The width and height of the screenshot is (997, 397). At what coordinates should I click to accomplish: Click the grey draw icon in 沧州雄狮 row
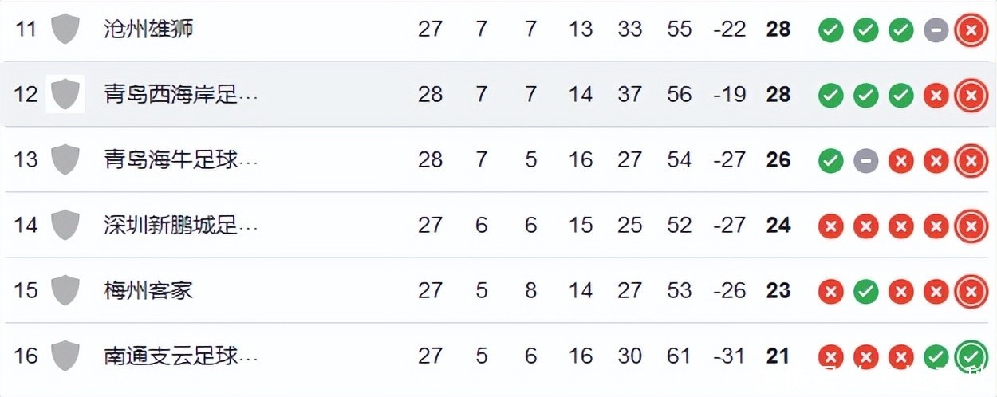(x=936, y=30)
